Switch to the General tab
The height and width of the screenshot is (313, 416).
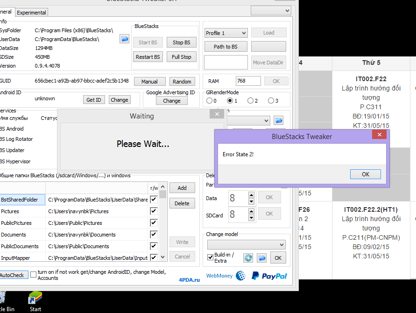tap(7, 12)
